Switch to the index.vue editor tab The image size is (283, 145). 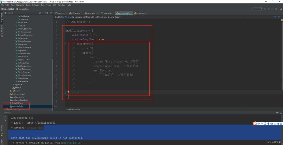tap(108, 13)
